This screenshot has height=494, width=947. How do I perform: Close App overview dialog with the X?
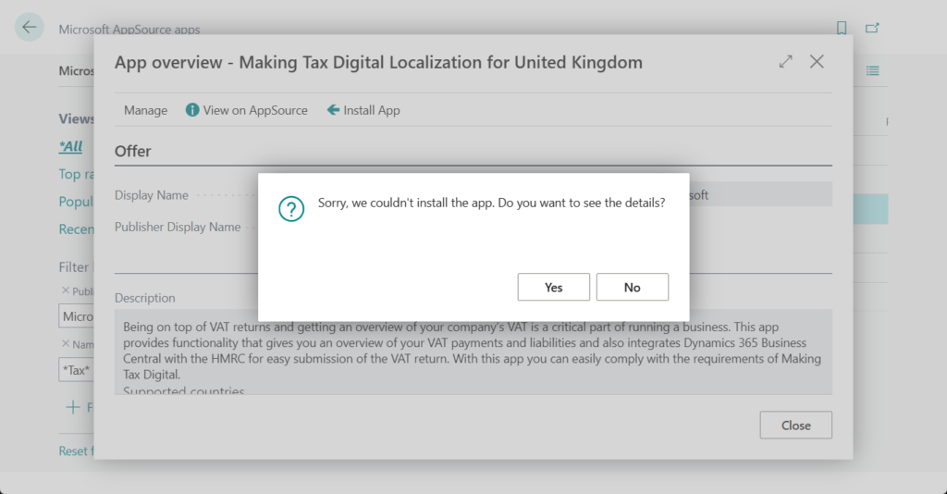(x=817, y=62)
